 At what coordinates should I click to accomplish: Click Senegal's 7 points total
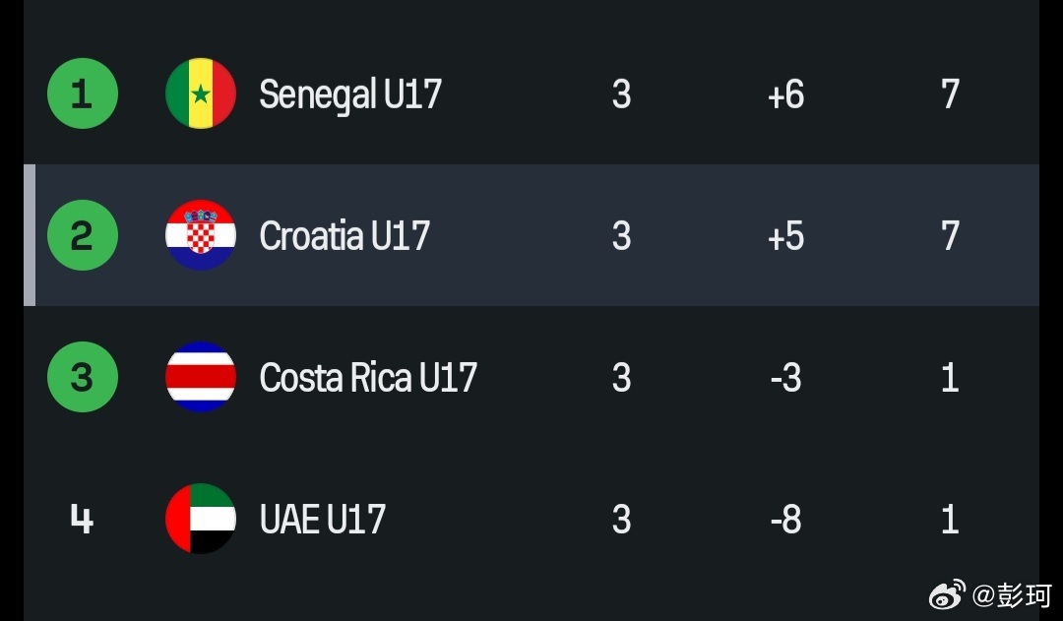(x=950, y=94)
